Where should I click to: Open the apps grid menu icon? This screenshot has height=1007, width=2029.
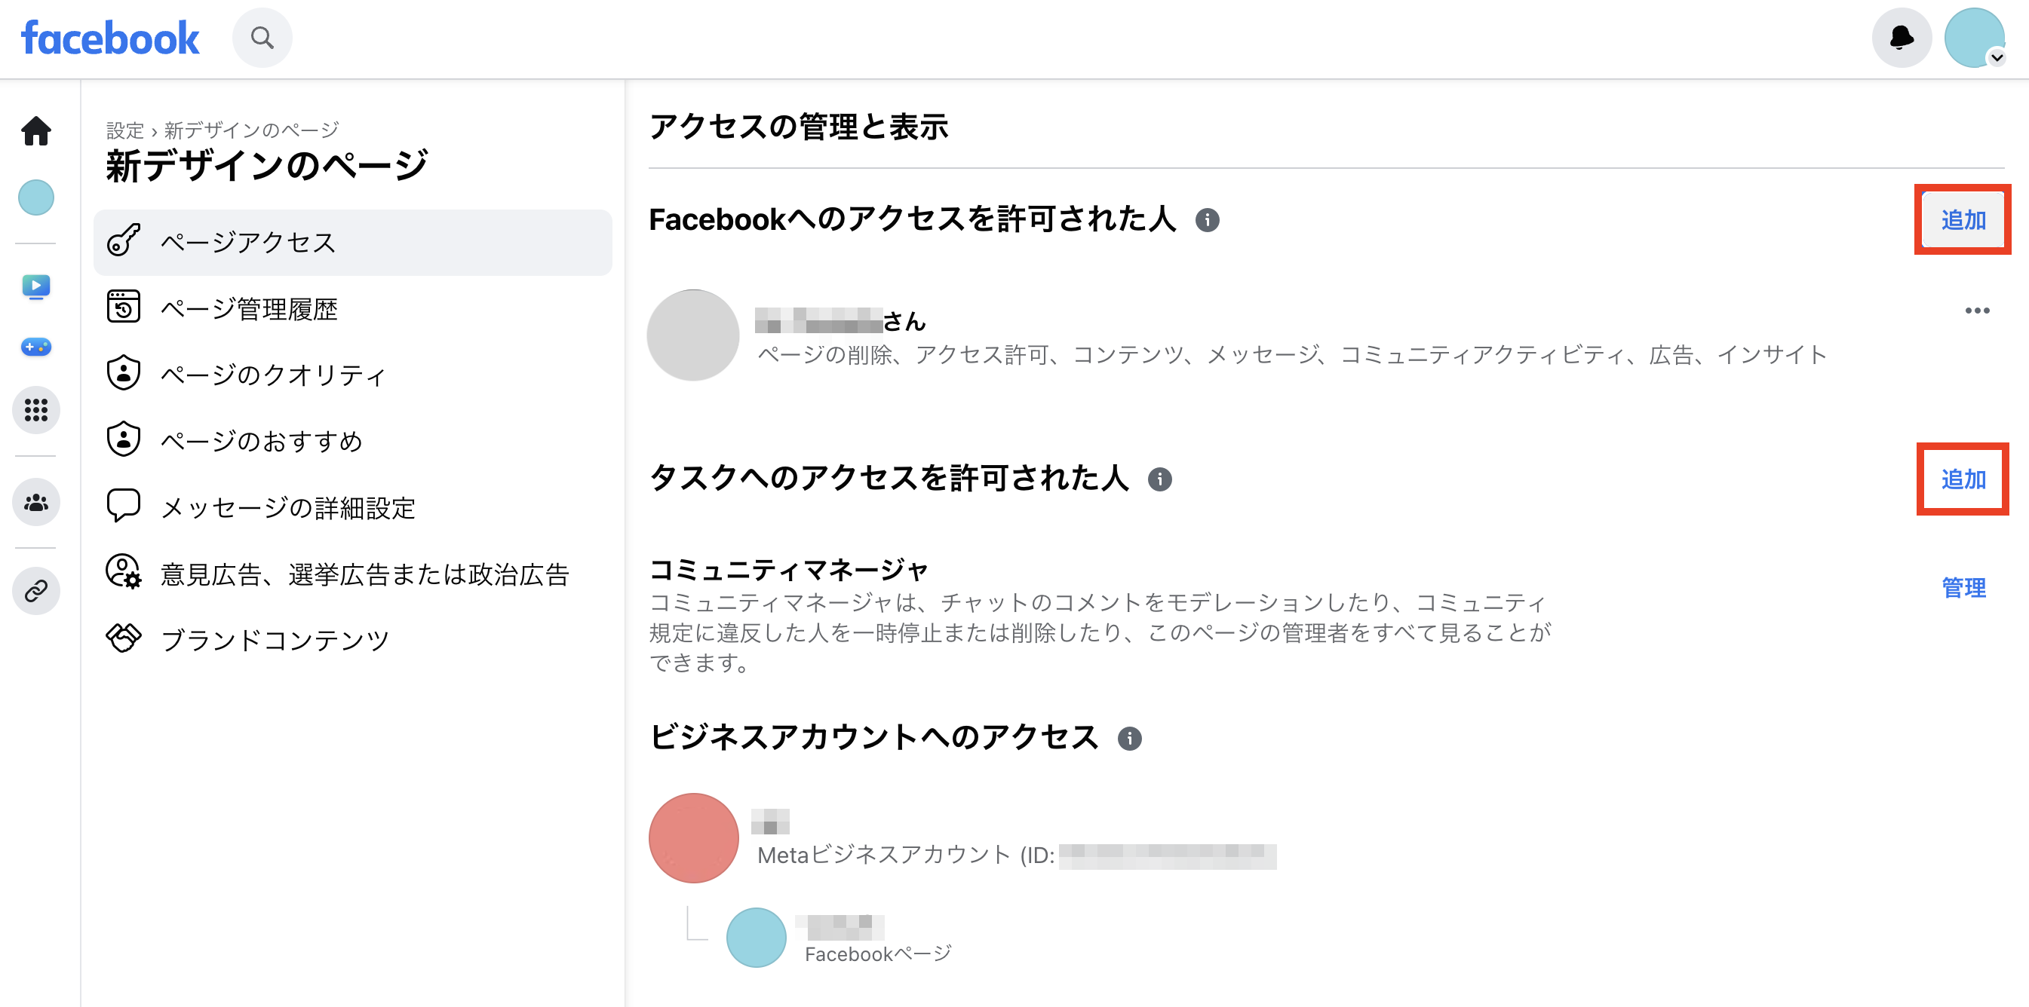pos(35,409)
